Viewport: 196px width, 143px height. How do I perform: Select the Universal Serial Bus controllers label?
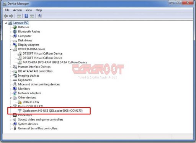pos(38,129)
